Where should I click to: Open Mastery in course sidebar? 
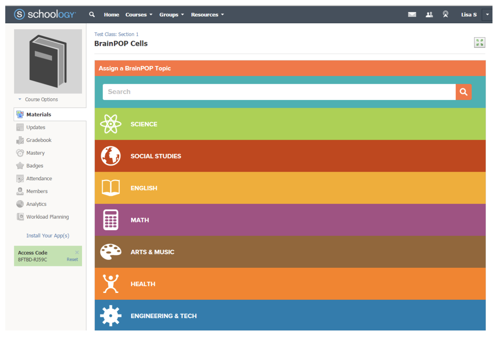tap(35, 153)
